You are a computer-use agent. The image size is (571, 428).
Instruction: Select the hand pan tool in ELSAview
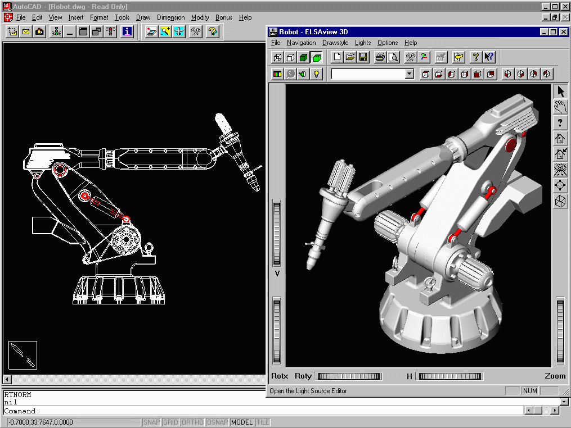(560, 107)
